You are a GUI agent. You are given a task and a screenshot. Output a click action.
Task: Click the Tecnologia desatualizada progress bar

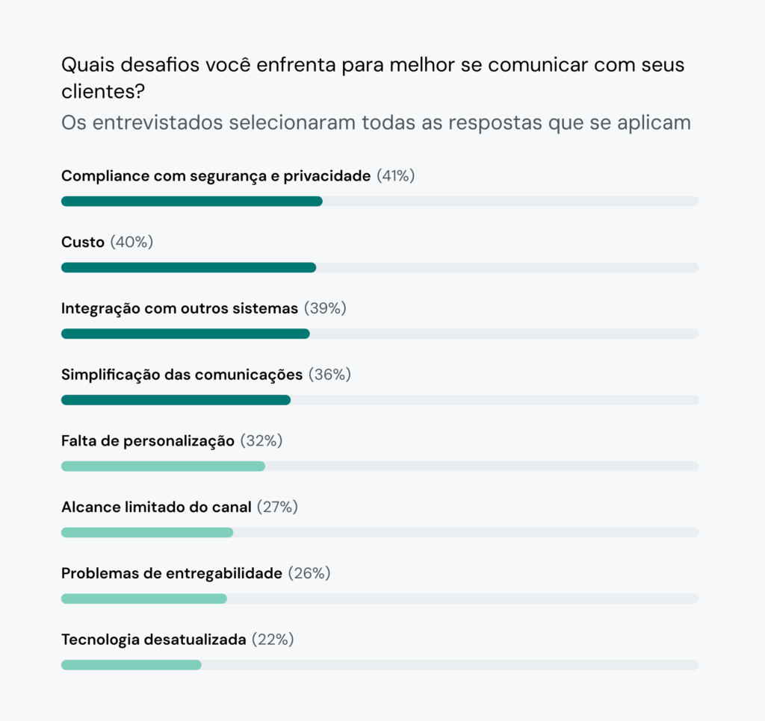[131, 665]
